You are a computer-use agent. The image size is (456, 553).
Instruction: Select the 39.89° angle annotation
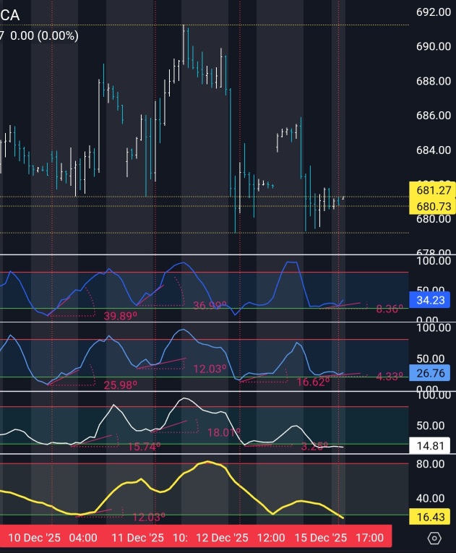coord(120,316)
